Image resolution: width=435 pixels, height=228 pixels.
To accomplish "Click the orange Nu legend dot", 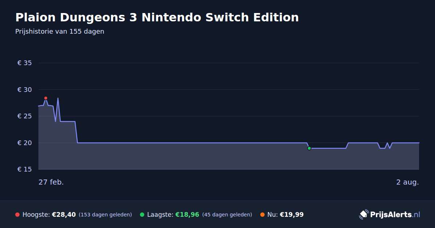I will 262,215.
